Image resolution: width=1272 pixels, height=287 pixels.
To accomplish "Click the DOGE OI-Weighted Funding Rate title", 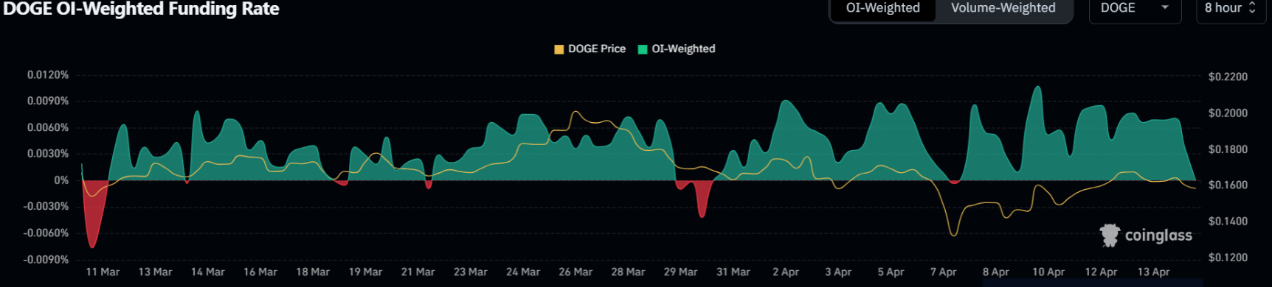I will tap(141, 9).
